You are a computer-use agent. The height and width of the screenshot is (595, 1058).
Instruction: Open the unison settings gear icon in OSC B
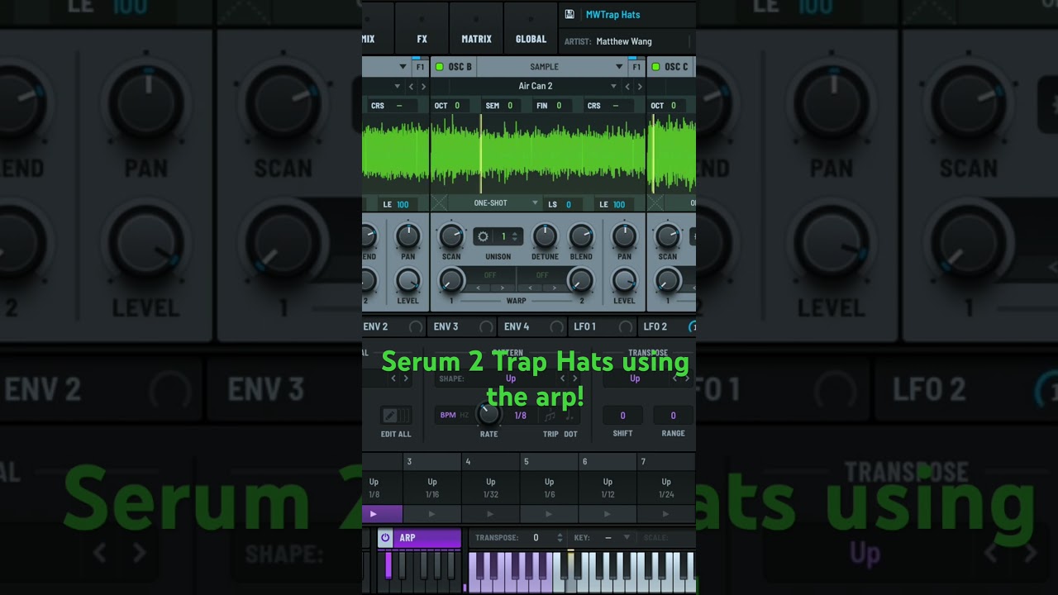point(484,236)
